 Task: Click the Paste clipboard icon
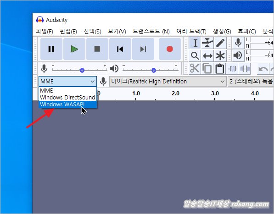(x=220, y=68)
